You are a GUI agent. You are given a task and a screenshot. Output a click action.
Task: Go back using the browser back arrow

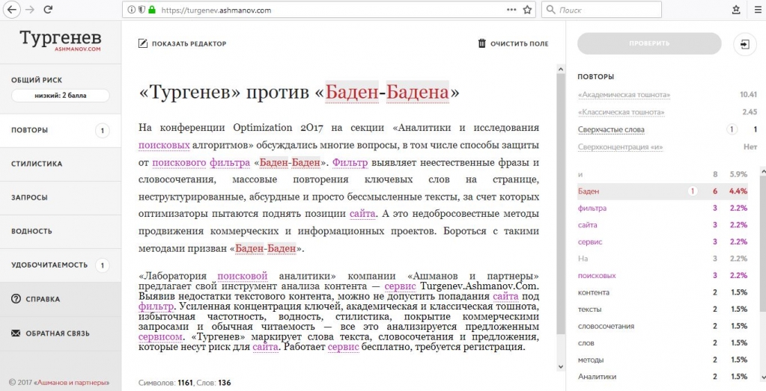point(12,10)
